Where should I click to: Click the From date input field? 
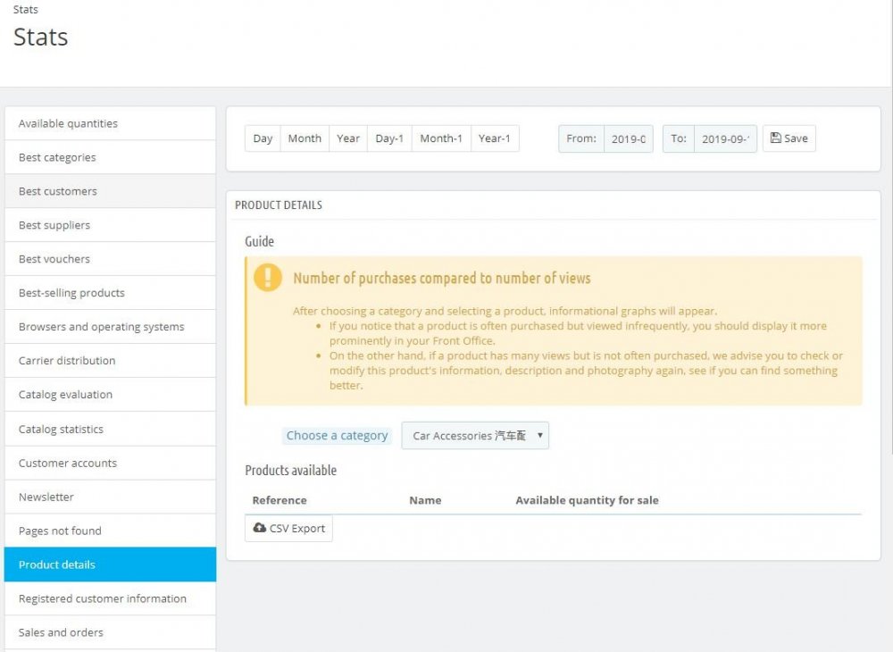629,138
